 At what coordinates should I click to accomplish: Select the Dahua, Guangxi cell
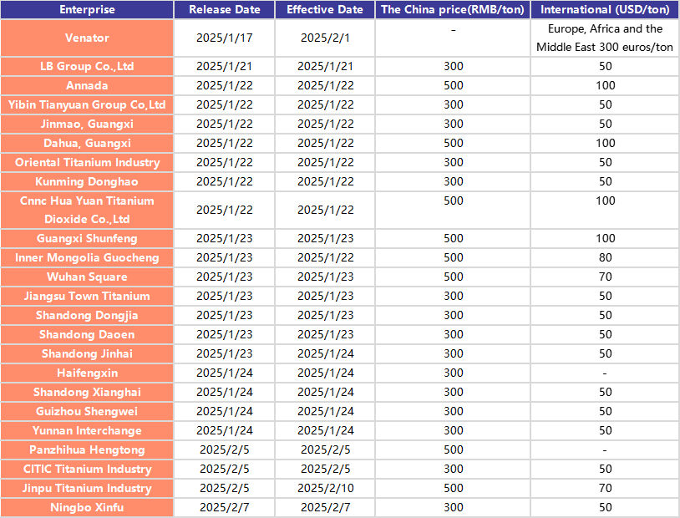(87, 143)
